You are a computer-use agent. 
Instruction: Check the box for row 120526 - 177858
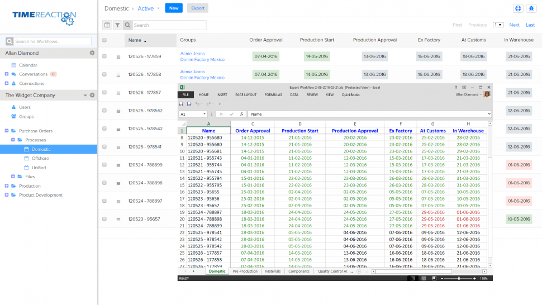click(104, 74)
